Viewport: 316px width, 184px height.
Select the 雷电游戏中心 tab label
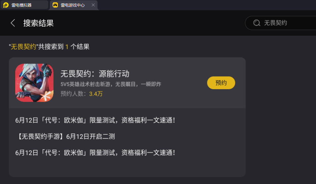coord(73,5)
